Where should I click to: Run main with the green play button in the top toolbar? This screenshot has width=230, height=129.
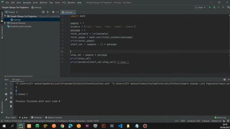pos(210,7)
